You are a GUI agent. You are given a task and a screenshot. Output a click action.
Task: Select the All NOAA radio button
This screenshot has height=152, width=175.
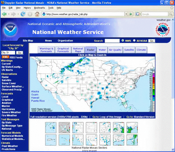134,41
